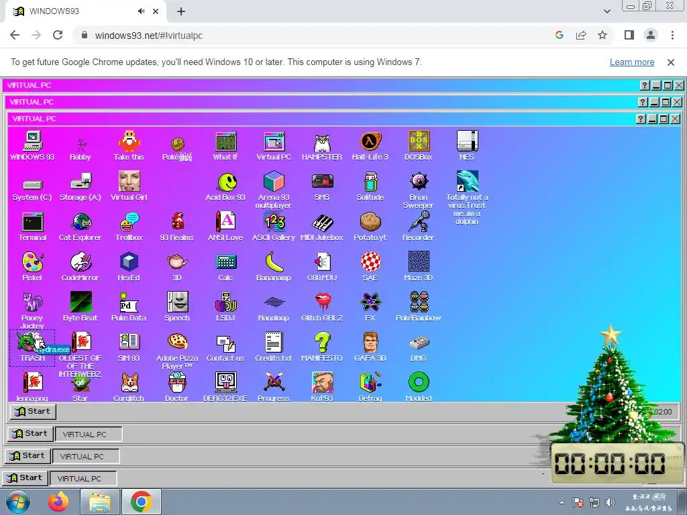Viewport: 687px width, 515px height.
Task: Launch the Take this icon
Action: (129, 146)
